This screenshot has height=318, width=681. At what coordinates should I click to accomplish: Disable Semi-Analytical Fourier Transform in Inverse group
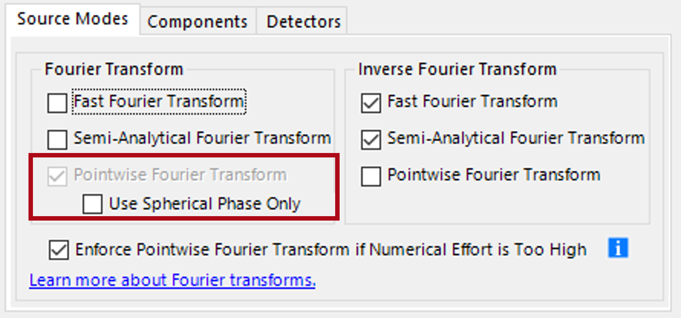coord(371,140)
